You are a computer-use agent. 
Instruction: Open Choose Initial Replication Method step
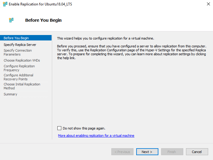22,86
